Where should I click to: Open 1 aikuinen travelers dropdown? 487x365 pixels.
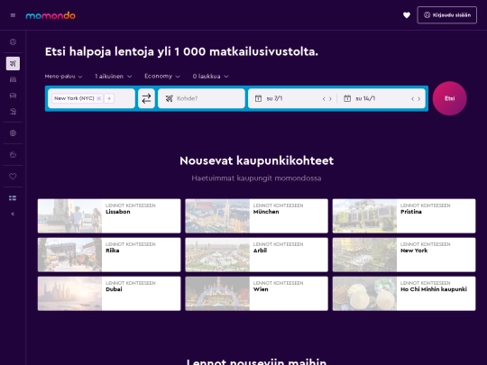pyautogui.click(x=114, y=77)
